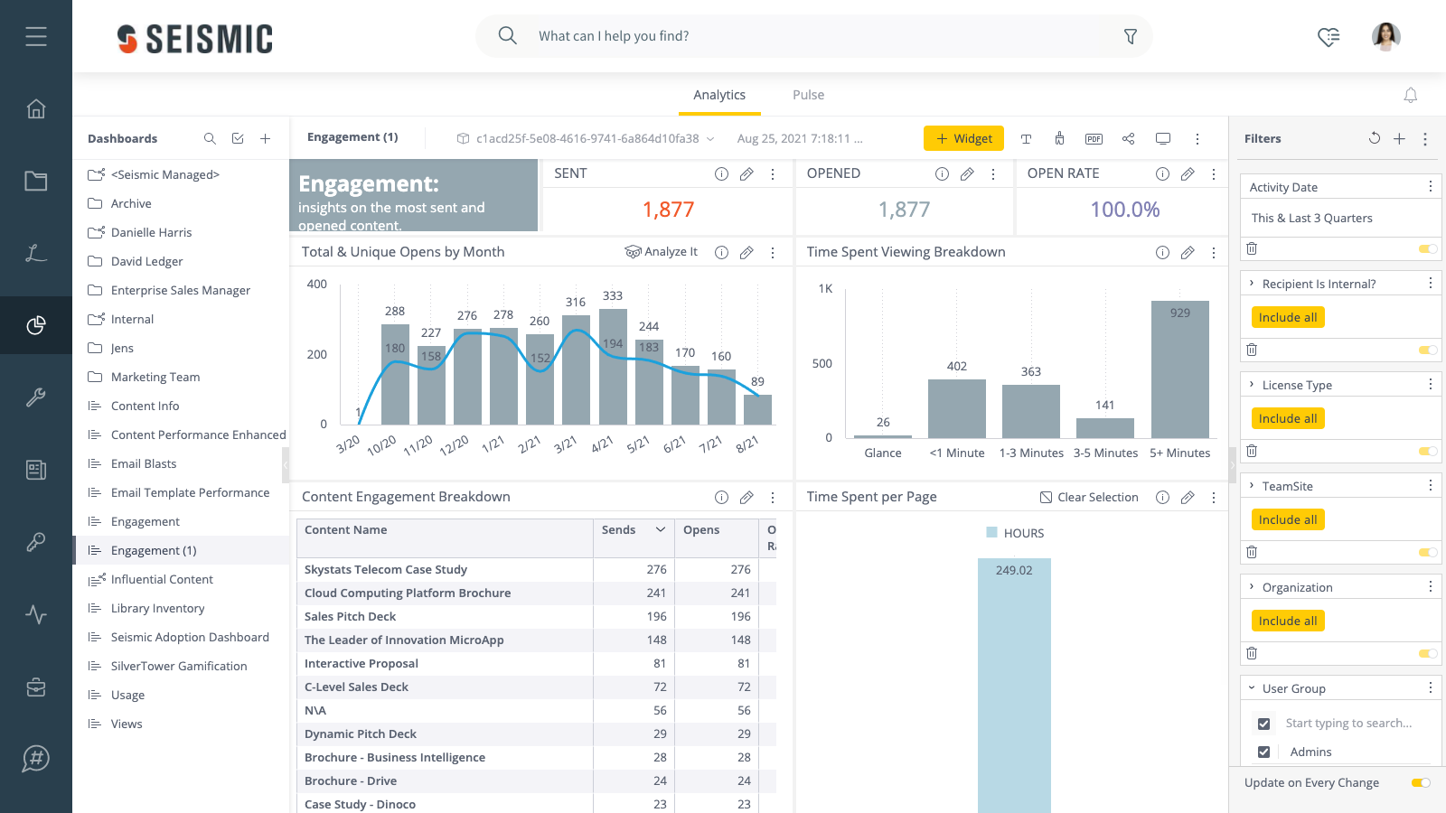Click the This & Last 3 Quarters value
1446x813 pixels.
pyautogui.click(x=1311, y=218)
